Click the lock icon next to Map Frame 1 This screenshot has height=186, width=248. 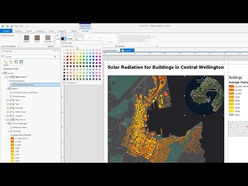pos(10,77)
